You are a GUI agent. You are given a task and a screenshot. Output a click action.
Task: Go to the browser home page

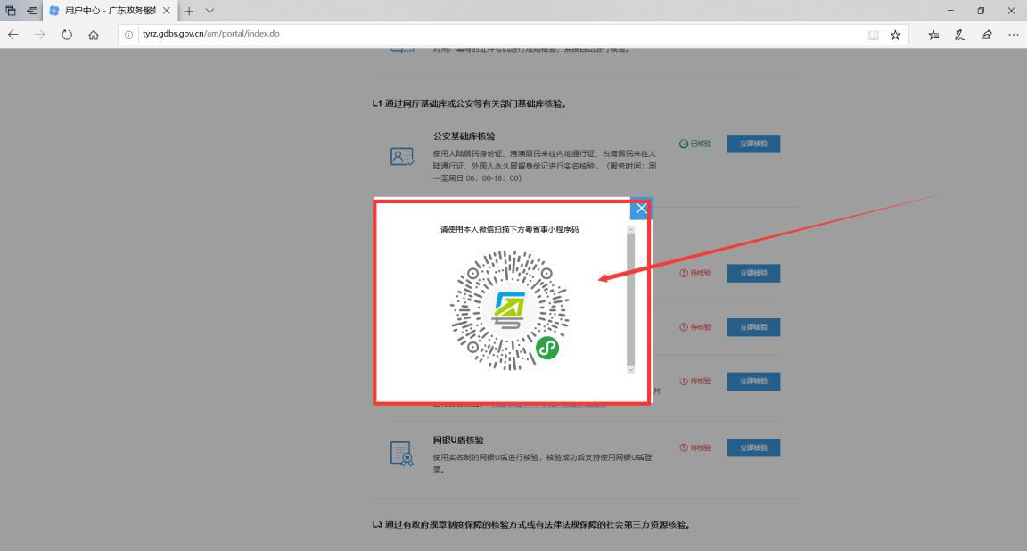click(x=94, y=35)
